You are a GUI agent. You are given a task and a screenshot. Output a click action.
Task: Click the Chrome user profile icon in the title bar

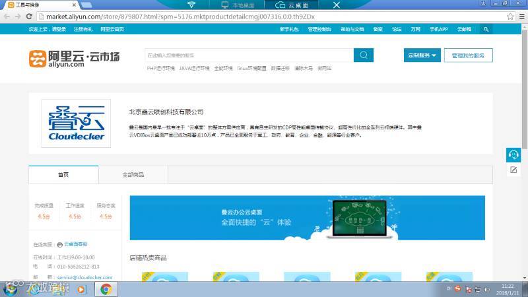[x=483, y=3]
